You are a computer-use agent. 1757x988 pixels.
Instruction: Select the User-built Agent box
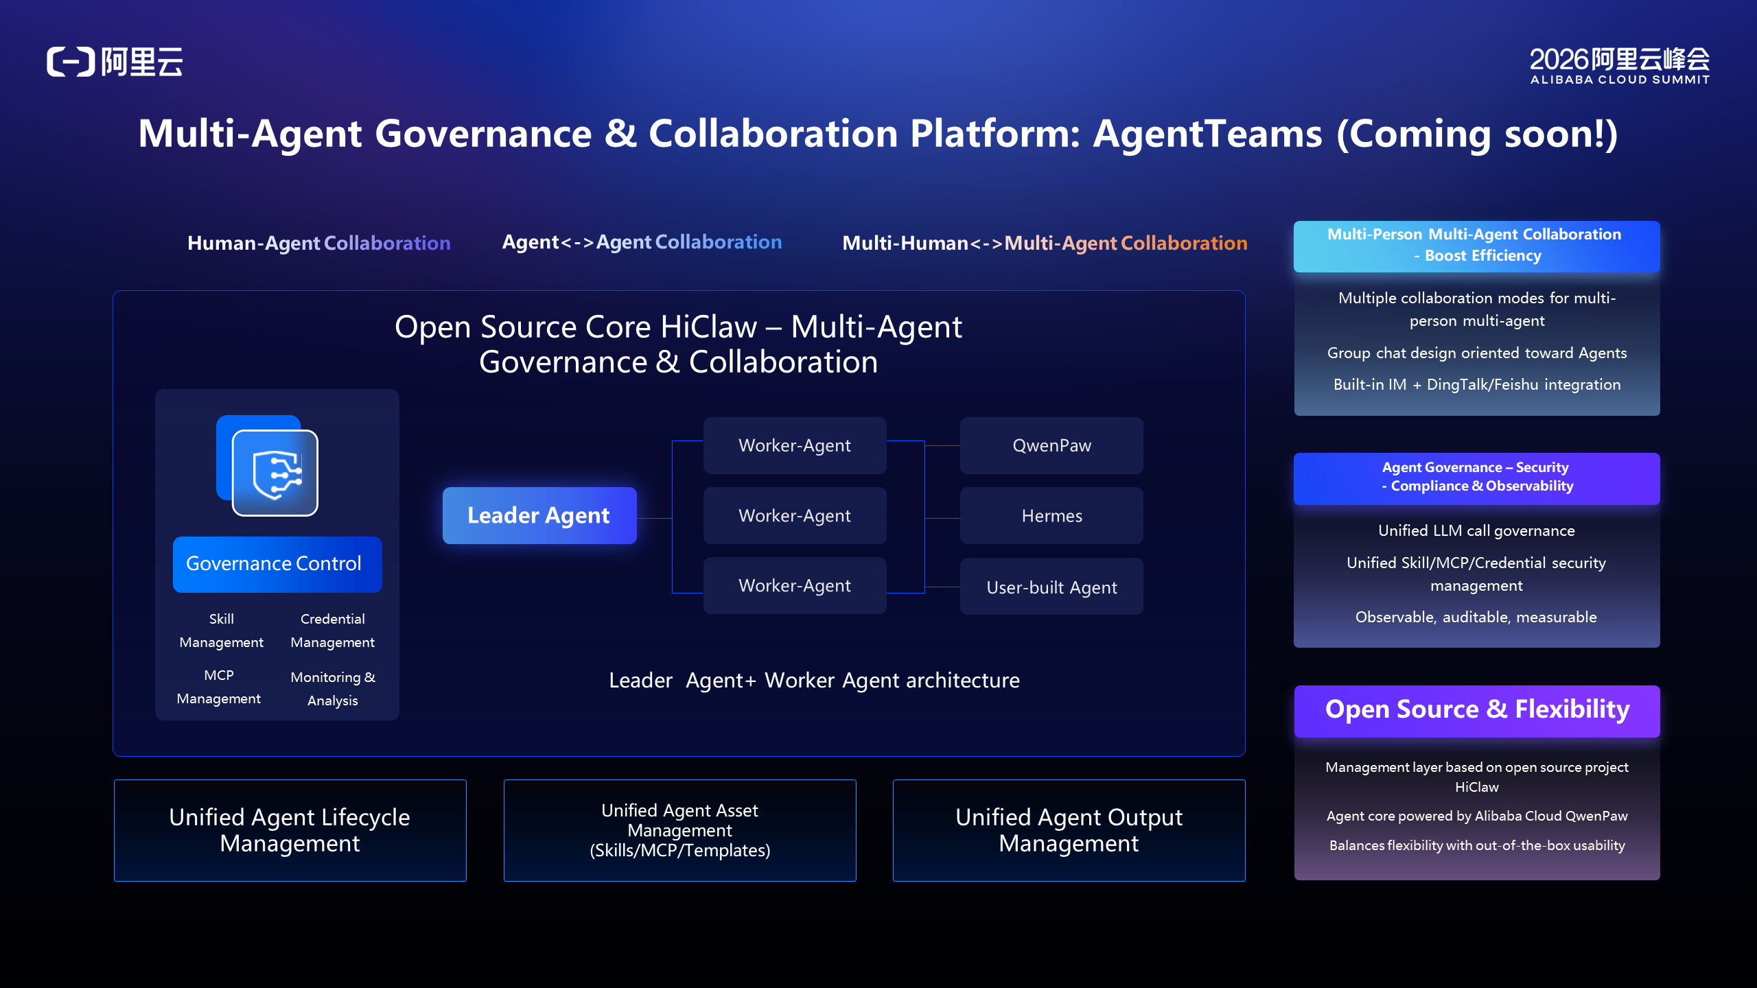tap(1051, 587)
